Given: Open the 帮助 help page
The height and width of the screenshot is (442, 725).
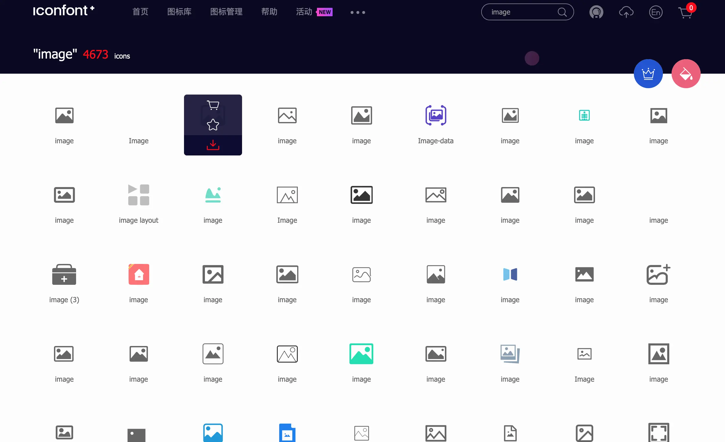Looking at the screenshot, I should click(269, 12).
